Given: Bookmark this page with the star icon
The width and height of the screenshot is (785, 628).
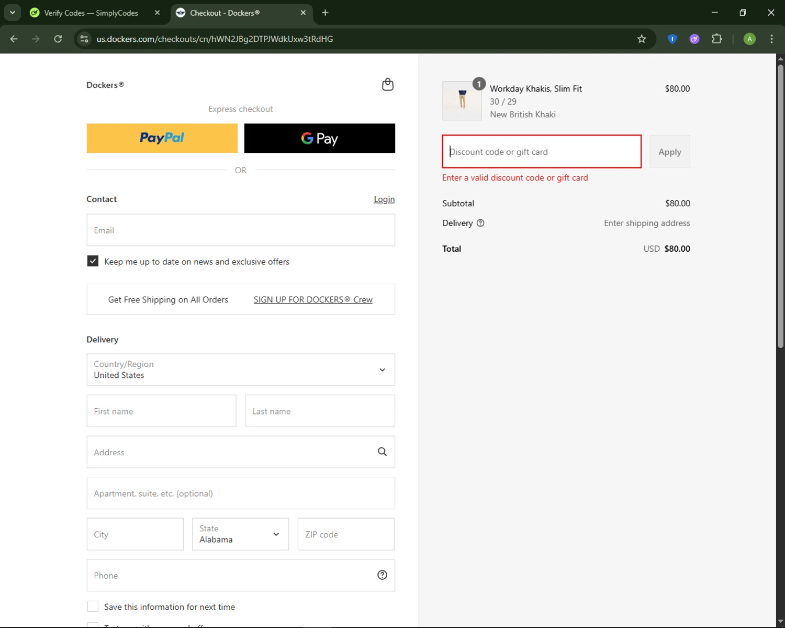Looking at the screenshot, I should pos(642,39).
